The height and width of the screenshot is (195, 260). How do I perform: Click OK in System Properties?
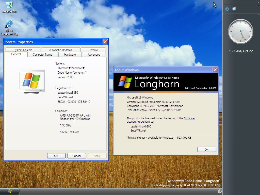click(x=56, y=156)
